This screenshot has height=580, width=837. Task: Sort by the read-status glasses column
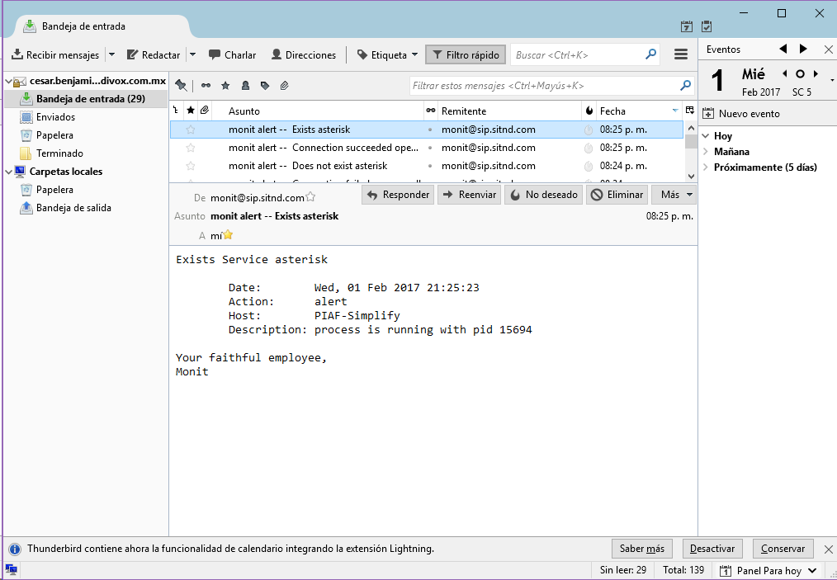pos(430,111)
